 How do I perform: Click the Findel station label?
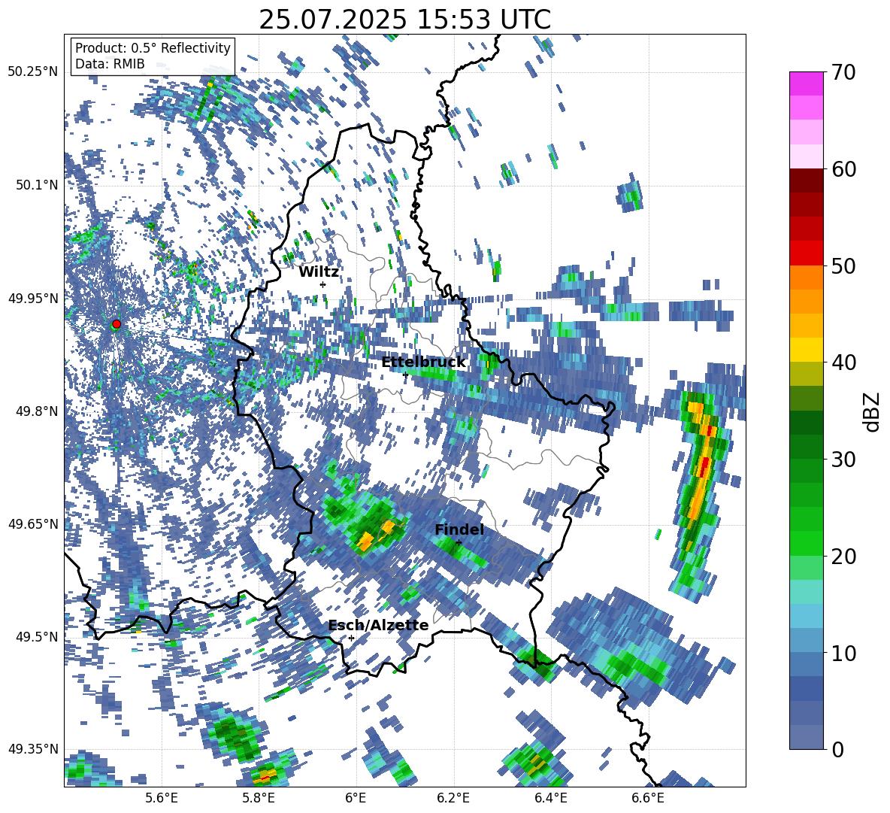pyautogui.click(x=459, y=529)
